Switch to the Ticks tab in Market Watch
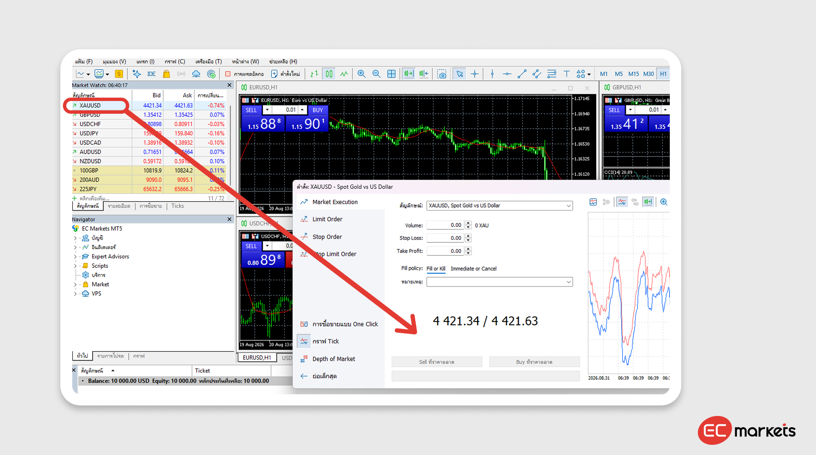 (x=178, y=206)
